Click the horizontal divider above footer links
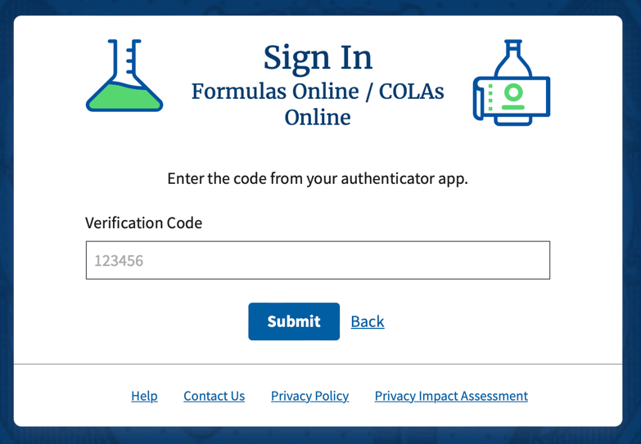 point(318,364)
